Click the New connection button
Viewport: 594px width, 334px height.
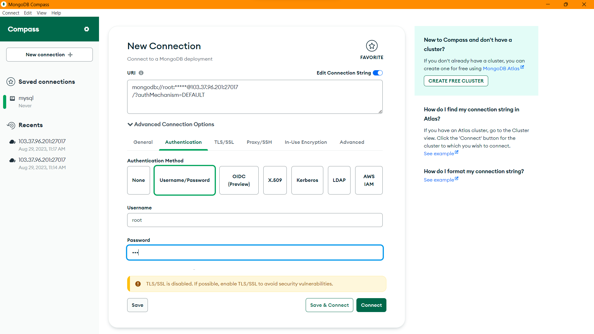49,55
